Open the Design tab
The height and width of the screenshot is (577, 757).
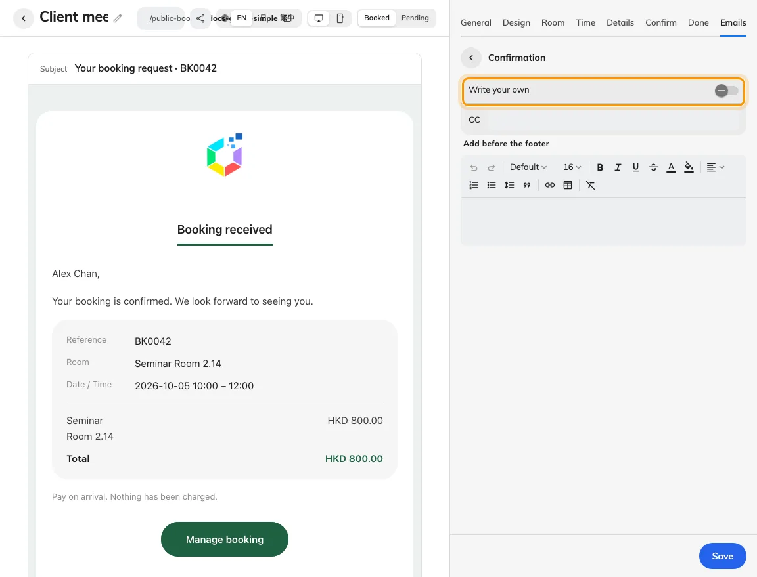pyautogui.click(x=516, y=23)
